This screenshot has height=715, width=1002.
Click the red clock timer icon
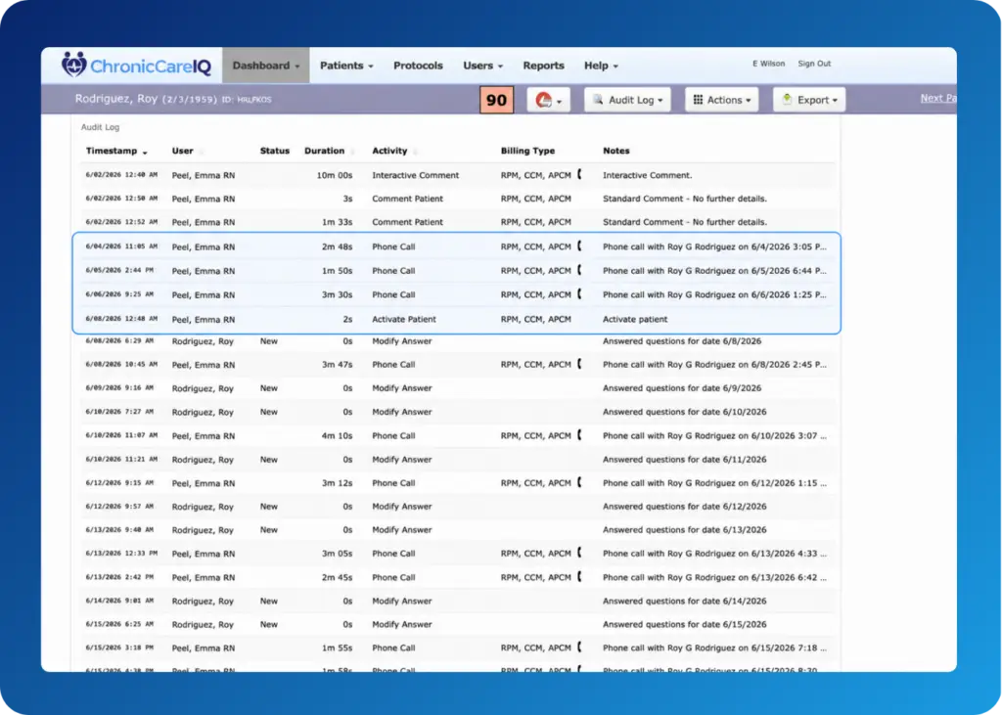click(x=543, y=100)
